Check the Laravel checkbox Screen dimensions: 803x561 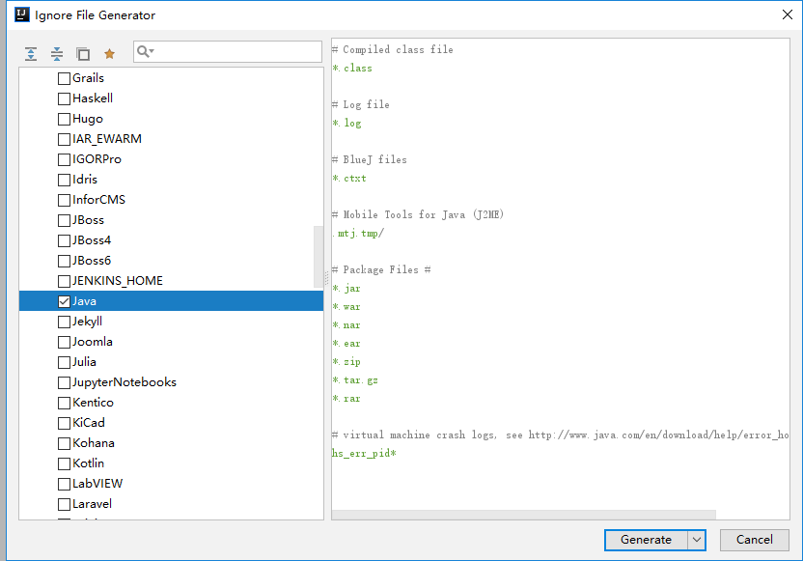point(64,504)
